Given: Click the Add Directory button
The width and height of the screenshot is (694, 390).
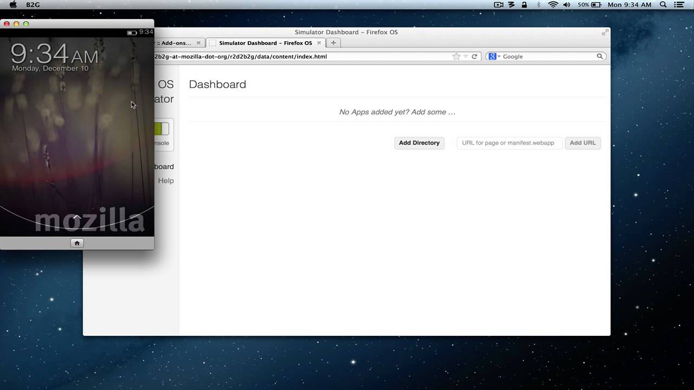Looking at the screenshot, I should click(x=419, y=143).
